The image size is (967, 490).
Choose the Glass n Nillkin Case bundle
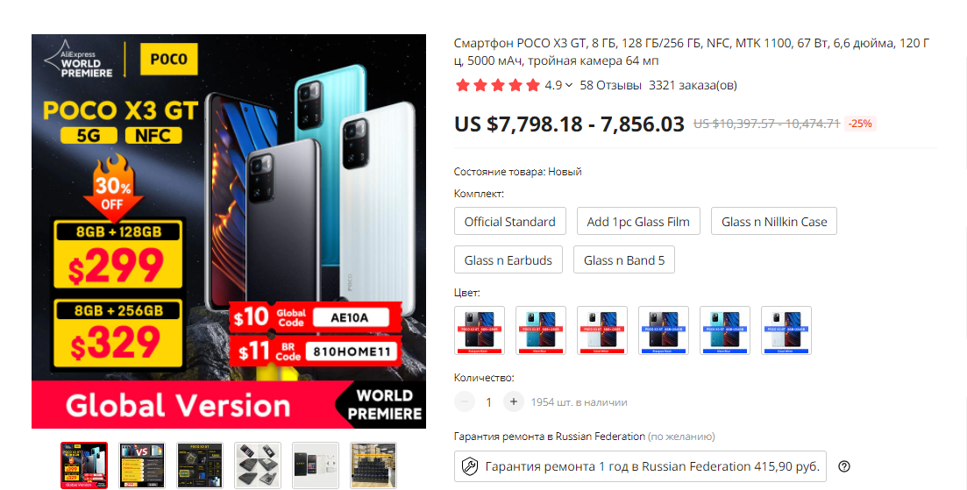(x=774, y=221)
